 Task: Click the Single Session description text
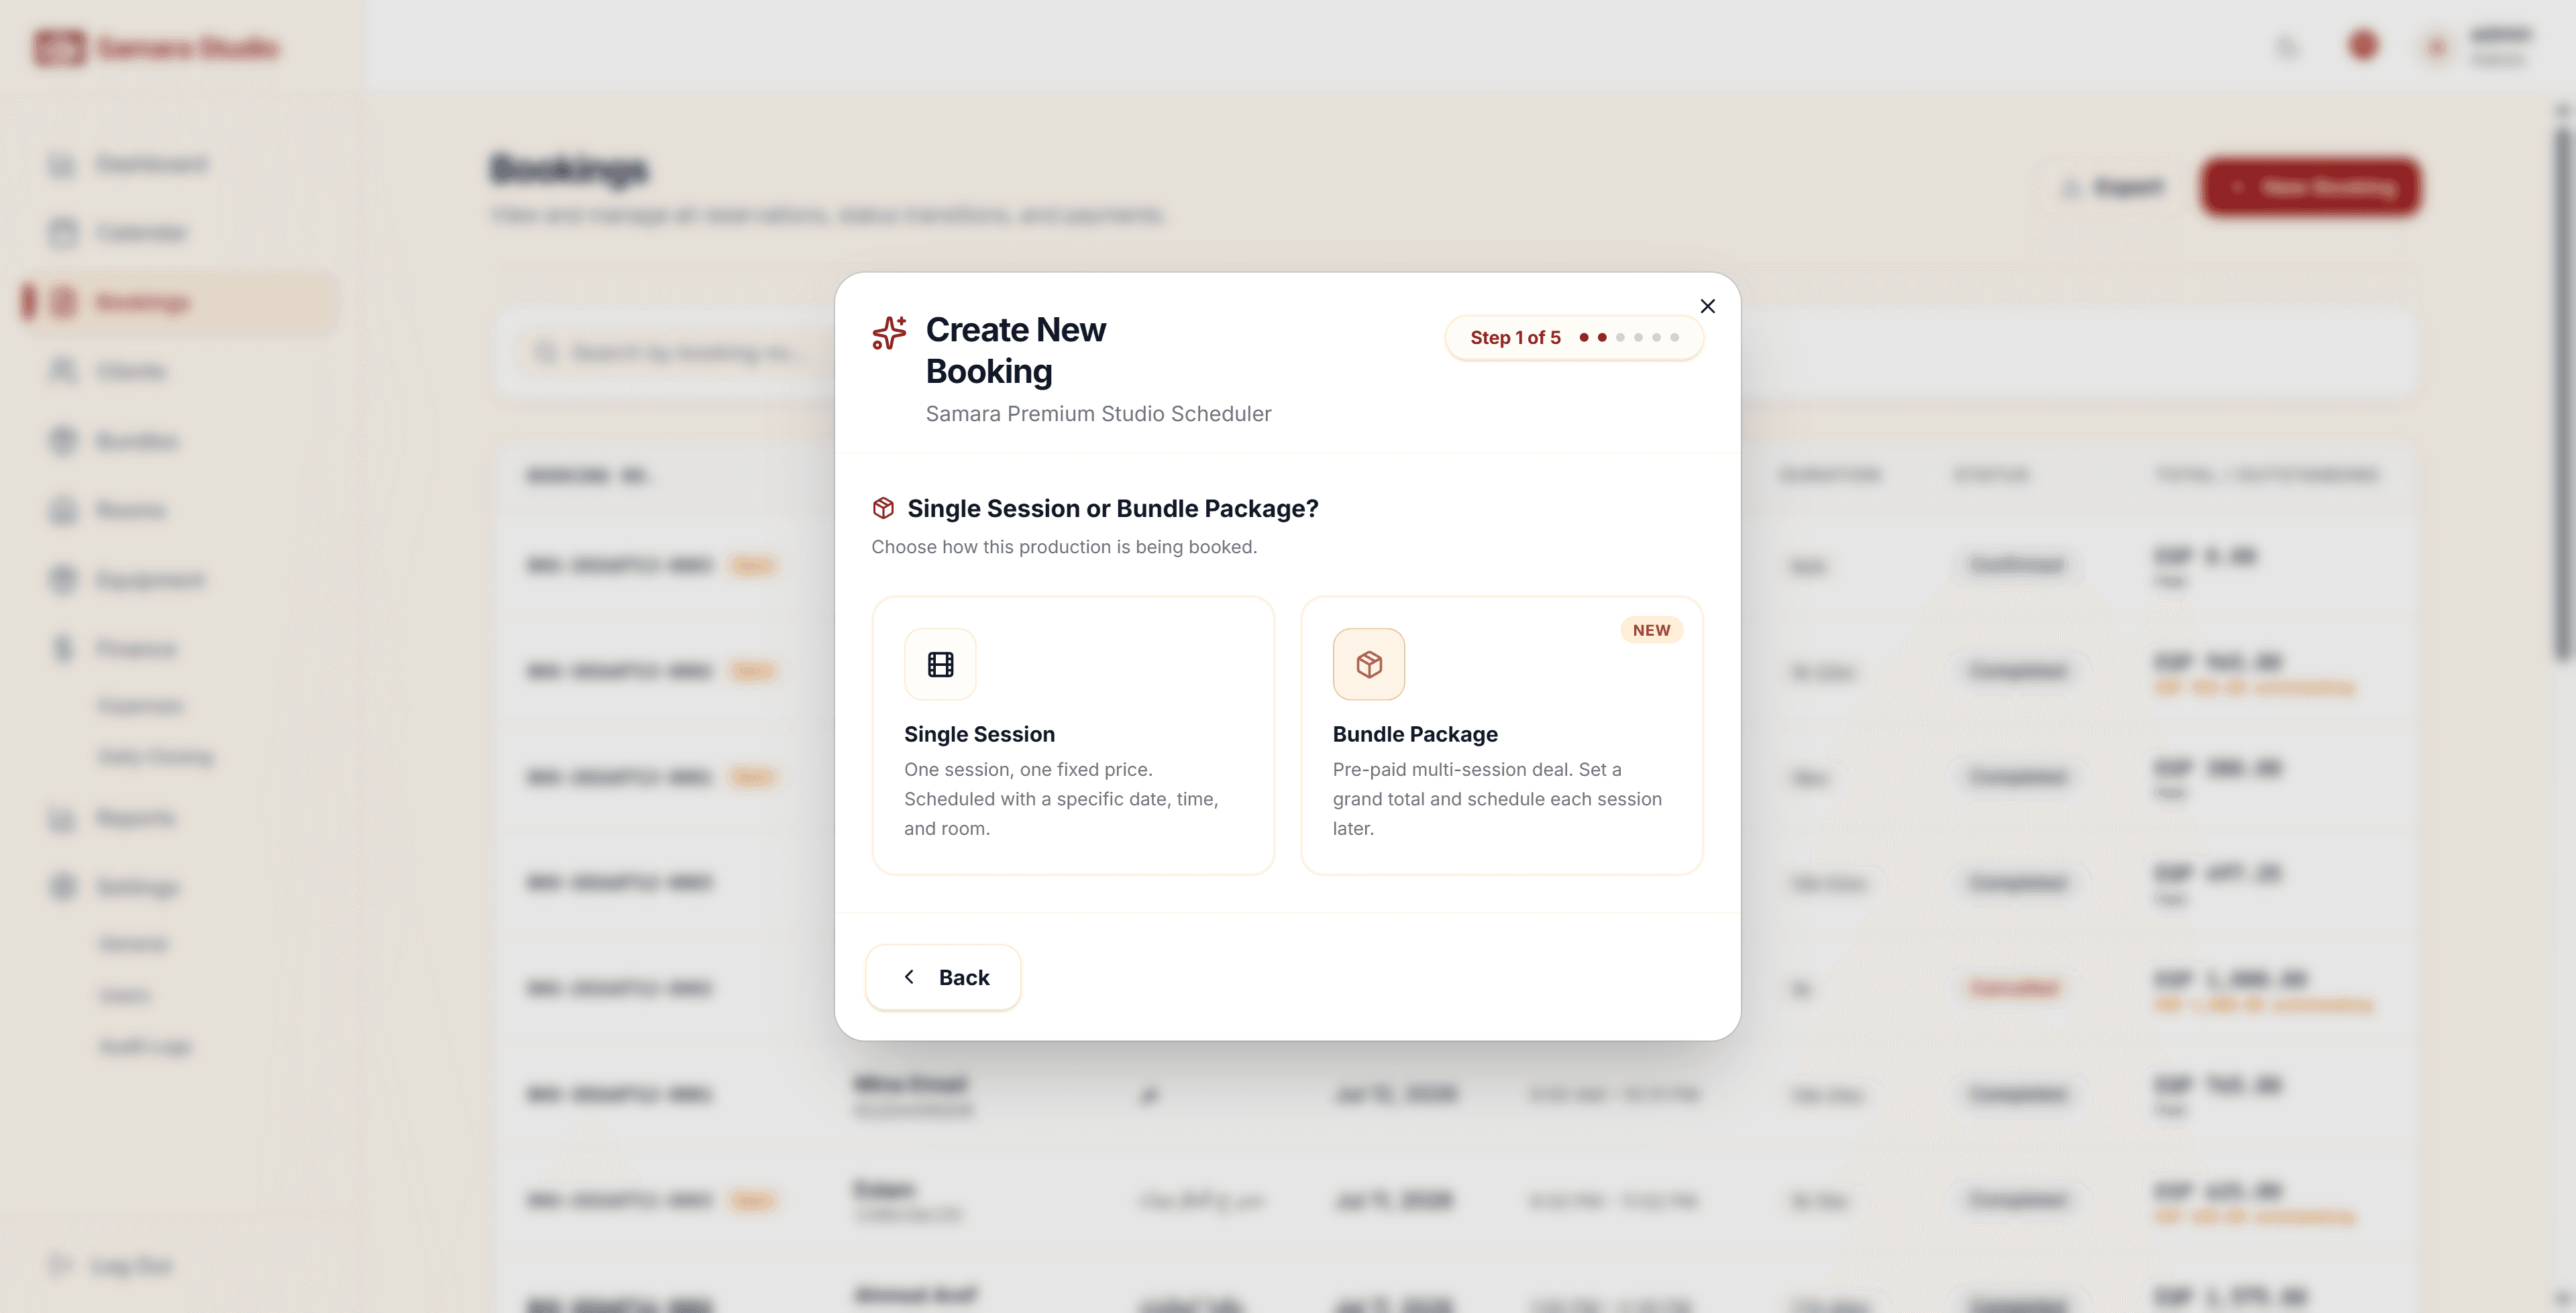pos(1061,799)
